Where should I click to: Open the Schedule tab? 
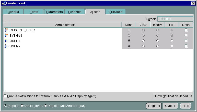click(x=75, y=12)
